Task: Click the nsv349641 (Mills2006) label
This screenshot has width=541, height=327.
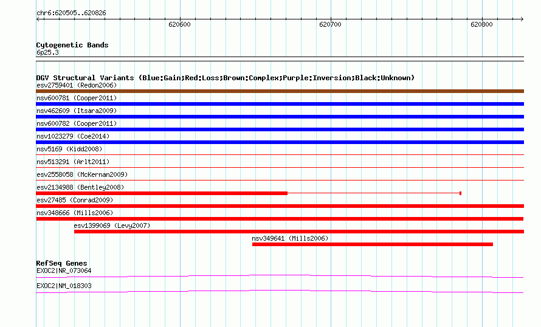Action: point(290,238)
